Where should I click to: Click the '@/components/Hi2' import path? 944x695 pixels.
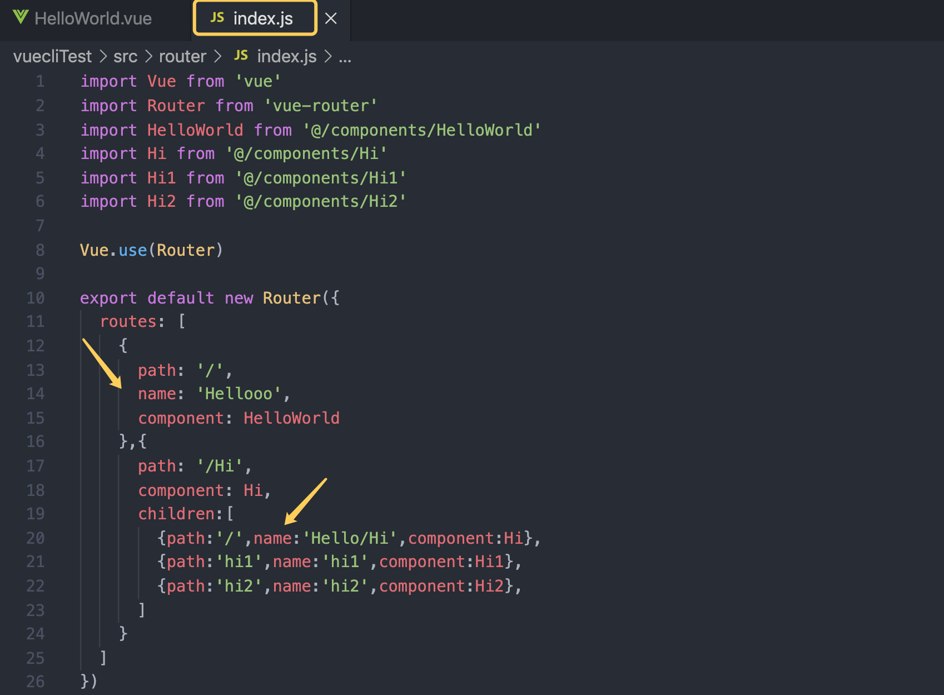(321, 201)
